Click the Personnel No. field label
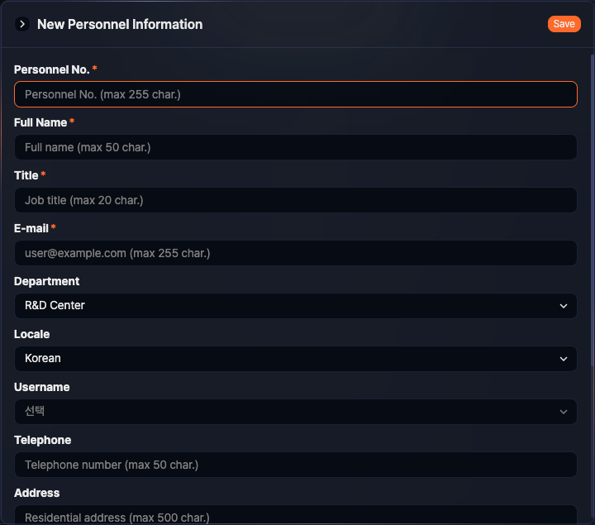This screenshot has height=525, width=595. tap(51, 69)
